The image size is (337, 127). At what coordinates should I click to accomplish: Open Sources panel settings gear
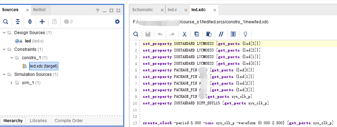(117, 22)
